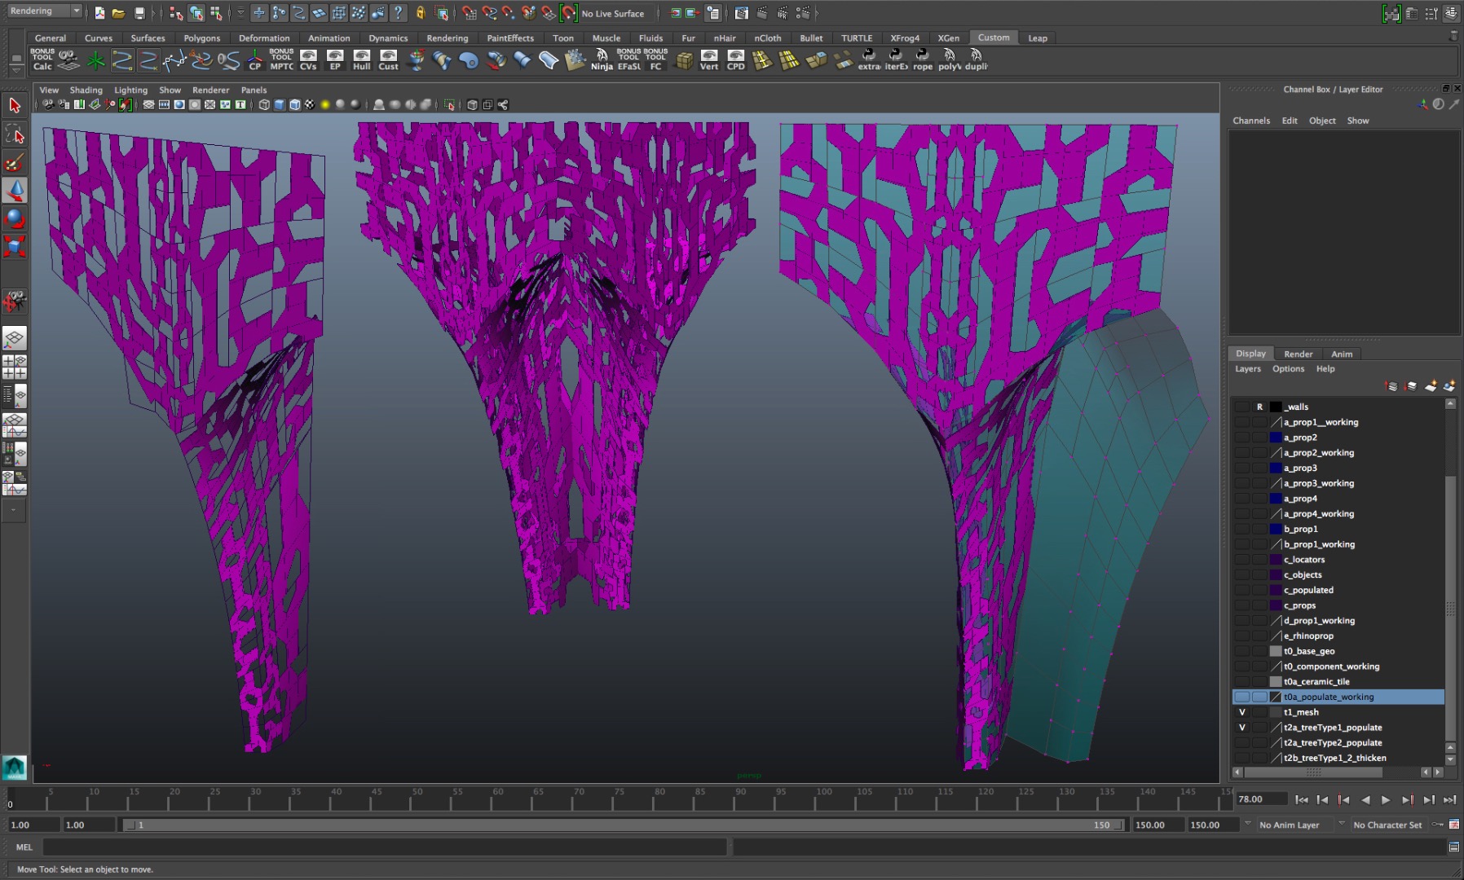The image size is (1464, 880).
Task: Toggle the viewport yellow light sphere icon
Action: [325, 104]
